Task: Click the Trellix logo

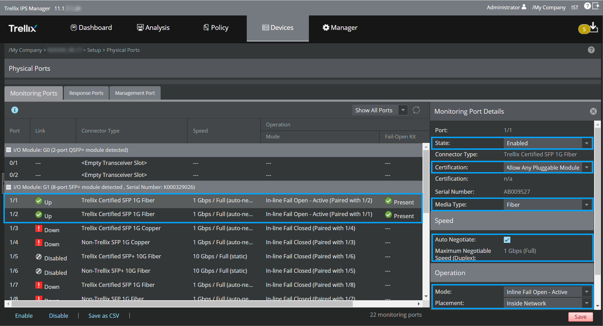Action: tap(23, 28)
